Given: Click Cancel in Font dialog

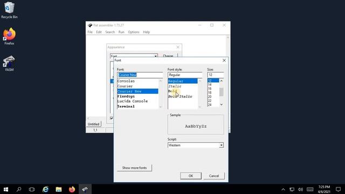Looking at the screenshot, I should point(214,176).
